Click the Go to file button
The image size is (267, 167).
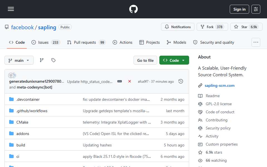[145, 60]
